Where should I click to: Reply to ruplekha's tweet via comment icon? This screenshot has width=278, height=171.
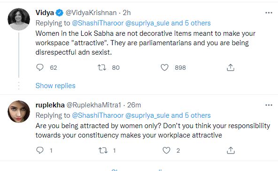(40, 150)
